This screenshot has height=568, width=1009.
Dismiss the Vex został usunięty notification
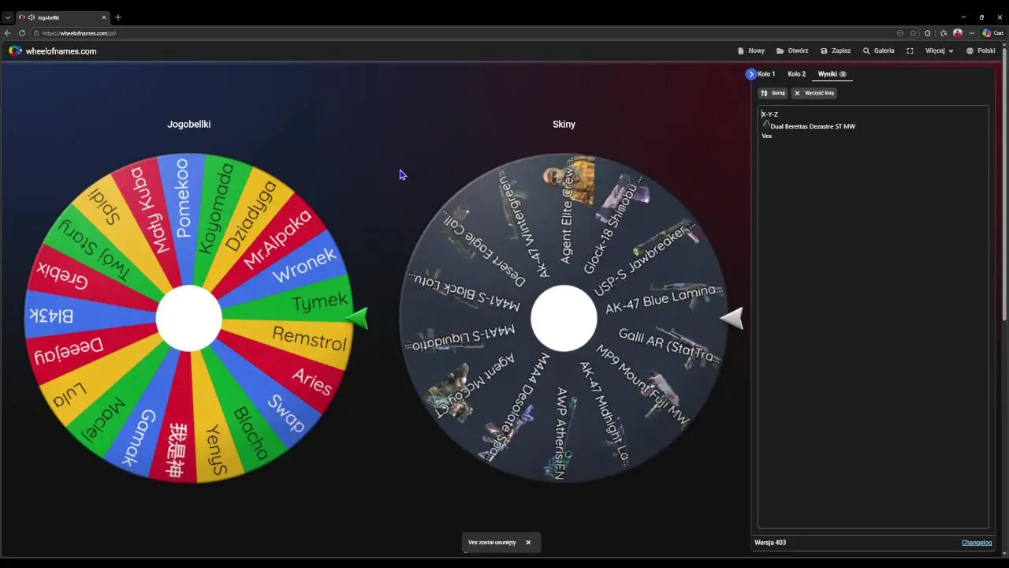coord(528,543)
